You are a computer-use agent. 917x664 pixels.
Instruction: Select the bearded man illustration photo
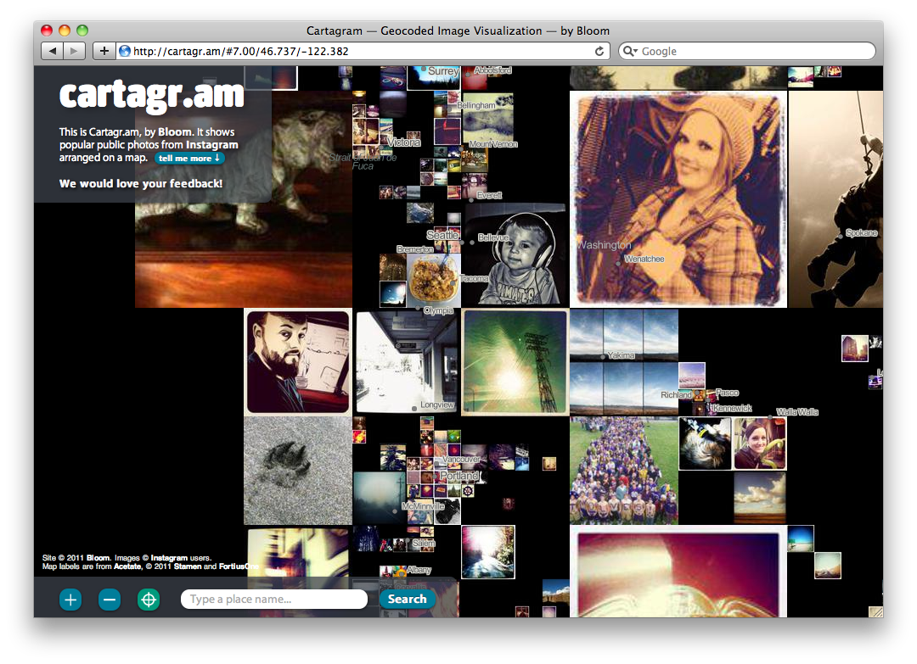coord(298,361)
